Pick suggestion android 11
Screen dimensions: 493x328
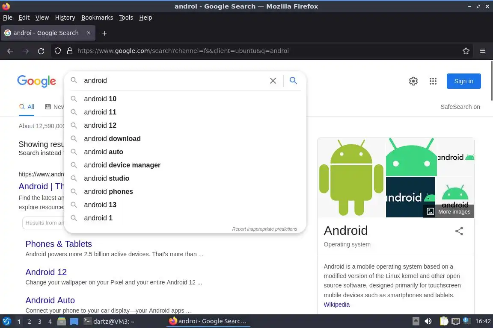click(185, 112)
